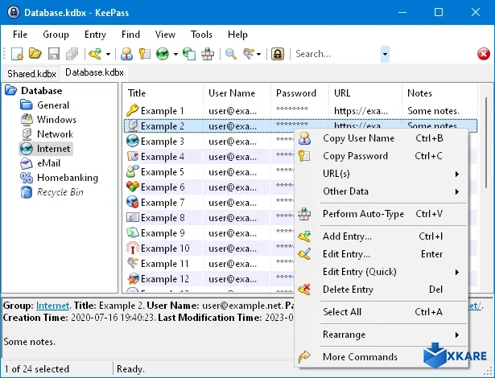
Task: Sort by the User Name column header
Action: pos(237,93)
